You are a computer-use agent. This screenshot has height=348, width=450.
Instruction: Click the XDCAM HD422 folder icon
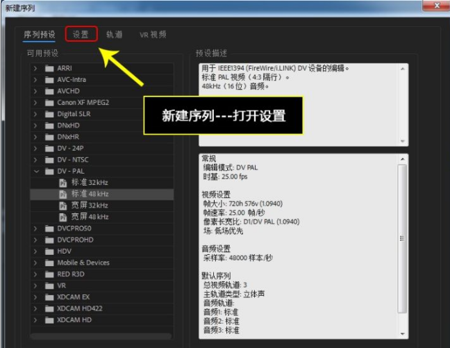point(49,308)
